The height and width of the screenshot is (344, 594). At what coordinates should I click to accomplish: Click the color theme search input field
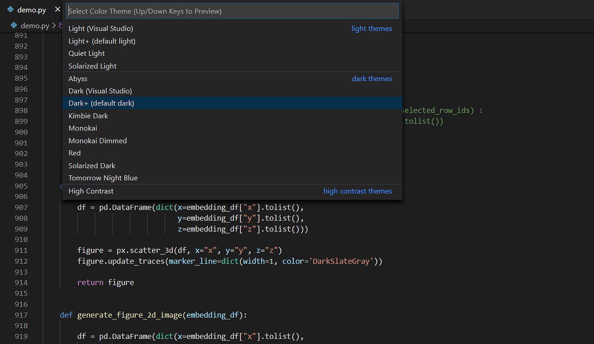(x=232, y=11)
